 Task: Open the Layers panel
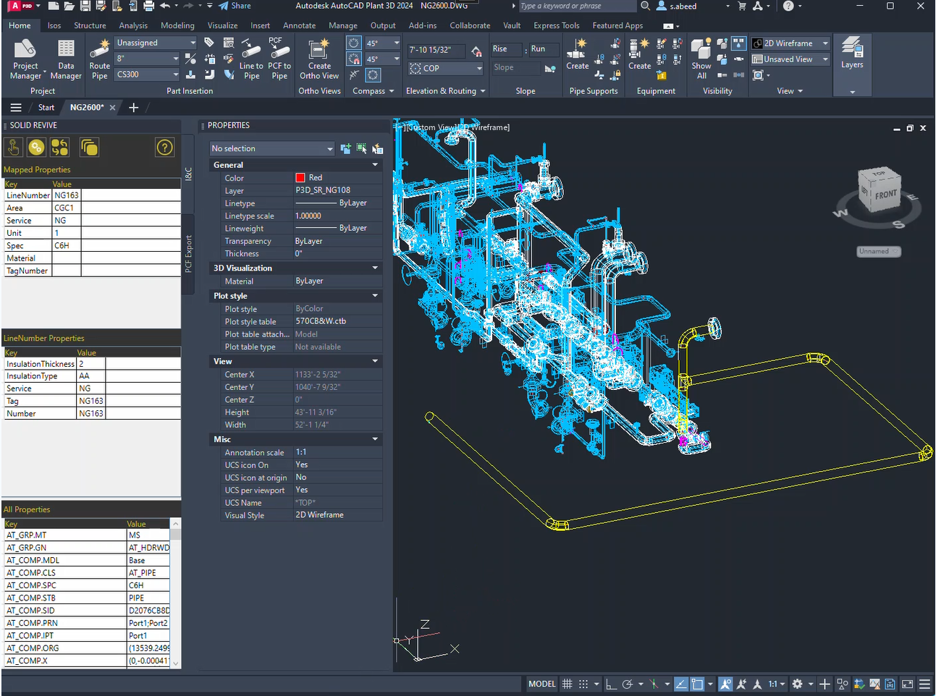click(x=852, y=54)
